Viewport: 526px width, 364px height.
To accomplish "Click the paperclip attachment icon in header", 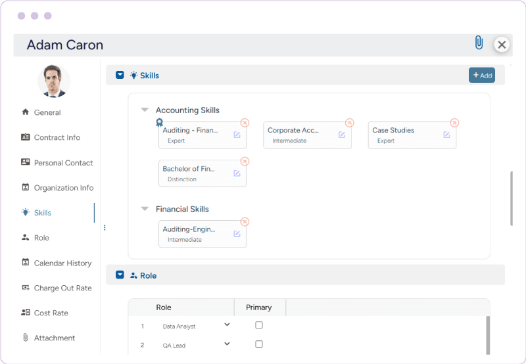I will pos(479,43).
